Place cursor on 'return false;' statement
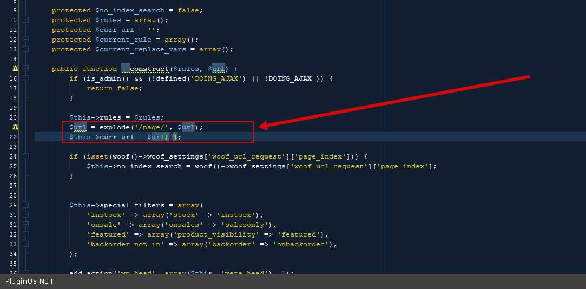The width and height of the screenshot is (586, 289). point(114,88)
